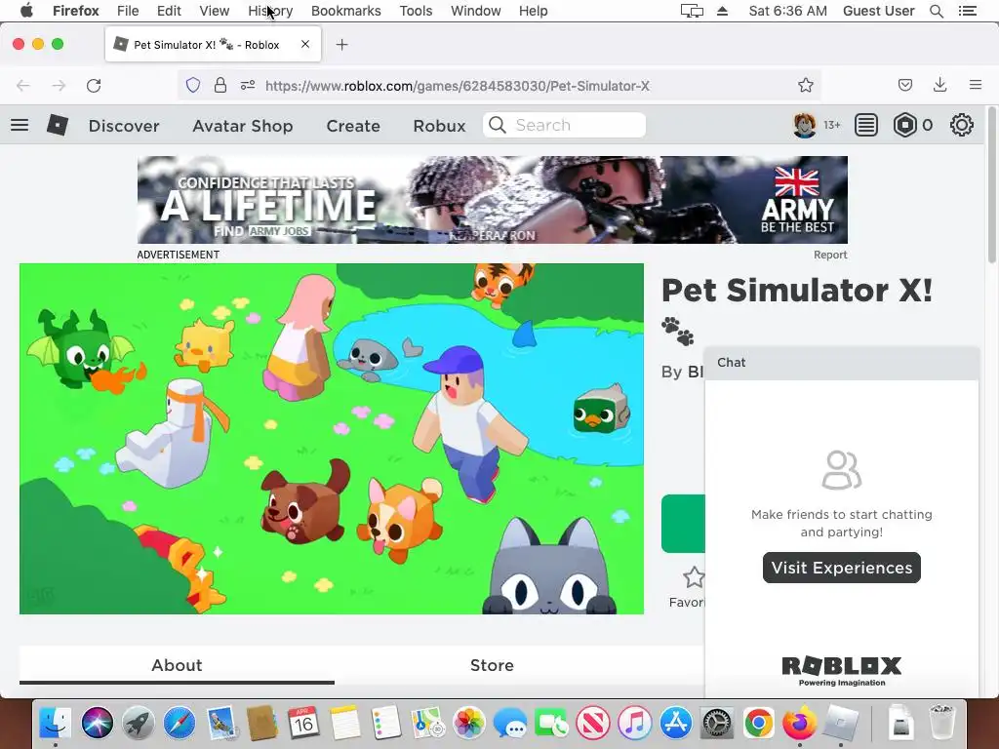Report the advertisement
Screen dimensions: 999x749
pos(830,255)
